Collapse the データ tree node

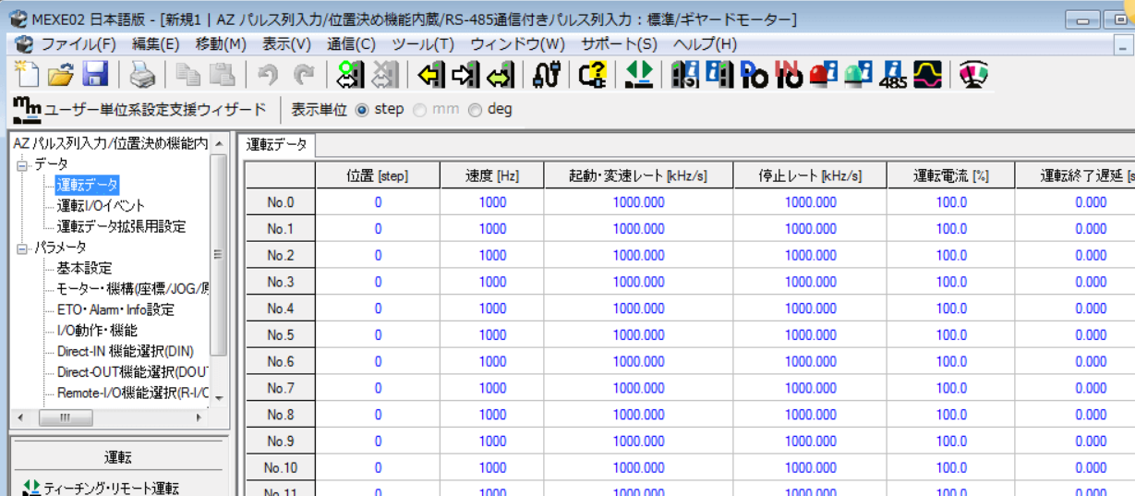pyautogui.click(x=22, y=164)
